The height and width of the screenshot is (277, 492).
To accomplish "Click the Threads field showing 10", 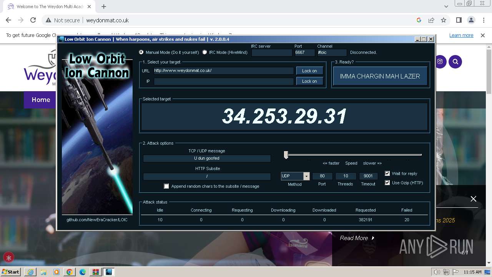I will click(x=346, y=176).
